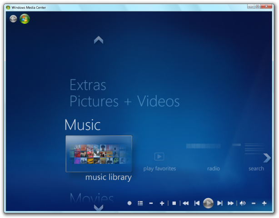The width and height of the screenshot is (279, 218).
Task: Open the search option
Action: [256, 168]
